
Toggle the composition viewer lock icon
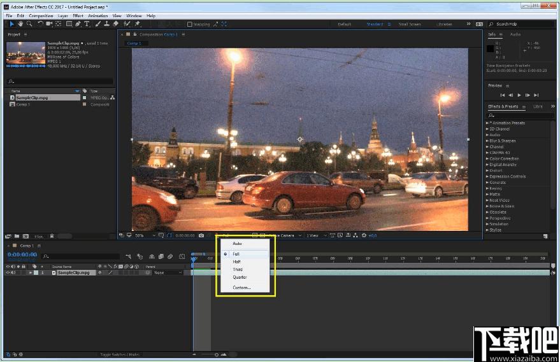coord(135,34)
